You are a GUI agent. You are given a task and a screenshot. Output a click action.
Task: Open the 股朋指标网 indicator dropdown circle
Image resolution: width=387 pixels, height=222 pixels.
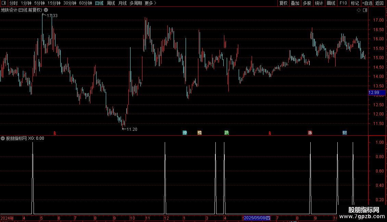coord(3,138)
